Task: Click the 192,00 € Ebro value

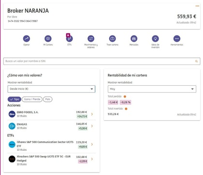Action: pos(82,112)
